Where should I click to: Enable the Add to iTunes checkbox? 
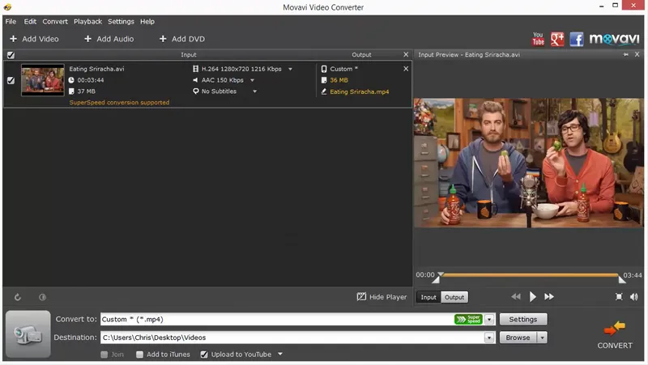pos(139,354)
